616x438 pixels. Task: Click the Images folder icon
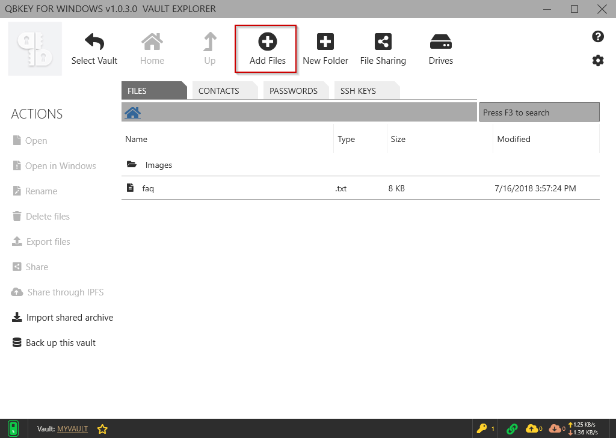[x=132, y=165]
